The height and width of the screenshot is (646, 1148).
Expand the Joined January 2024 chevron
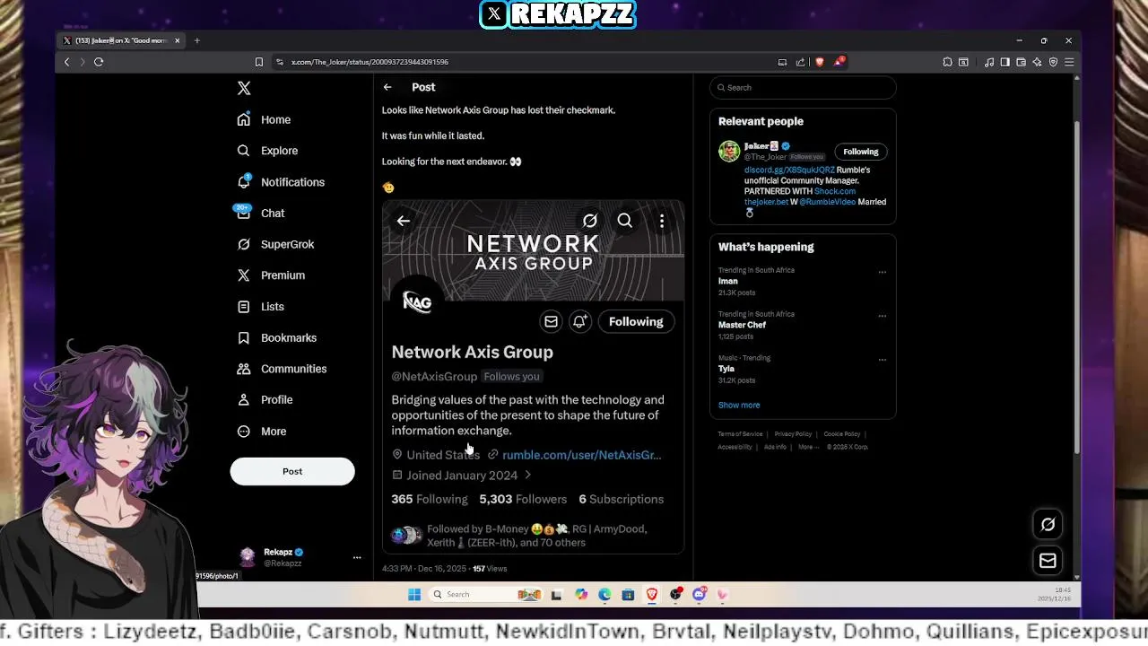[x=527, y=476]
